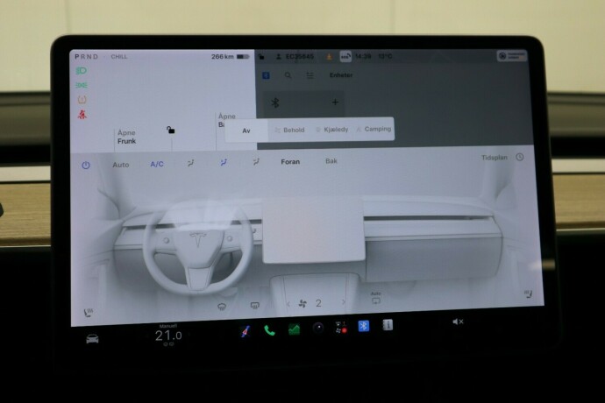Open the dashcam icon with red dot
Image resolution: width=605 pixels, height=403 pixels.
[x=341, y=328]
